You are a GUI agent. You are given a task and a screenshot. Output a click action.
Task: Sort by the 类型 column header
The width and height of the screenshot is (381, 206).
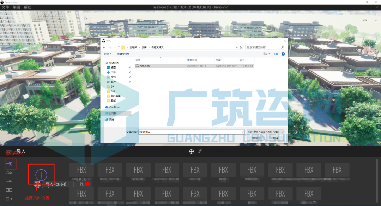(218, 60)
